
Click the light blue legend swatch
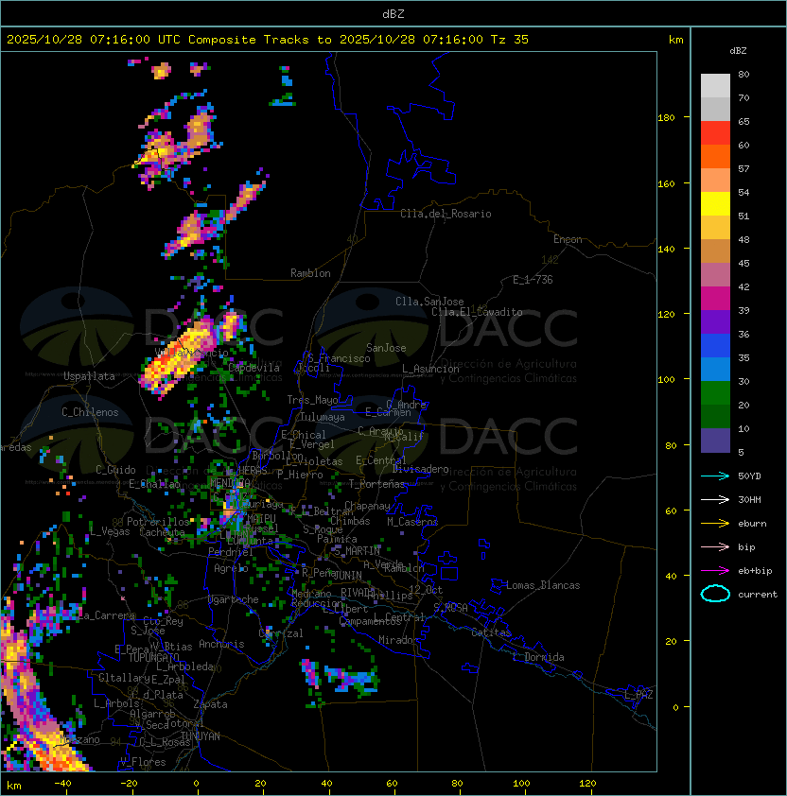coord(715,370)
